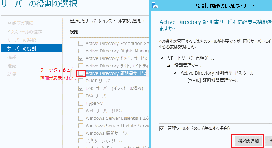The width and height of the screenshot is (272, 148).
Task: Click the 機能の追加 button
Action: [x=248, y=141]
